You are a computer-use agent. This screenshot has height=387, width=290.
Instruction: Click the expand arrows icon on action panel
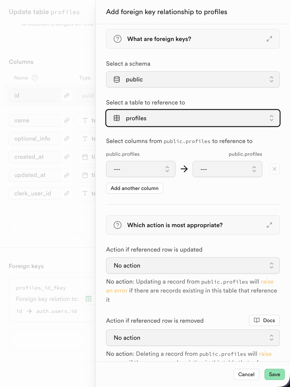[x=269, y=225]
